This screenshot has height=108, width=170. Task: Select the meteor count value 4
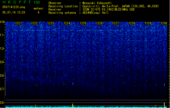click(38, 12)
